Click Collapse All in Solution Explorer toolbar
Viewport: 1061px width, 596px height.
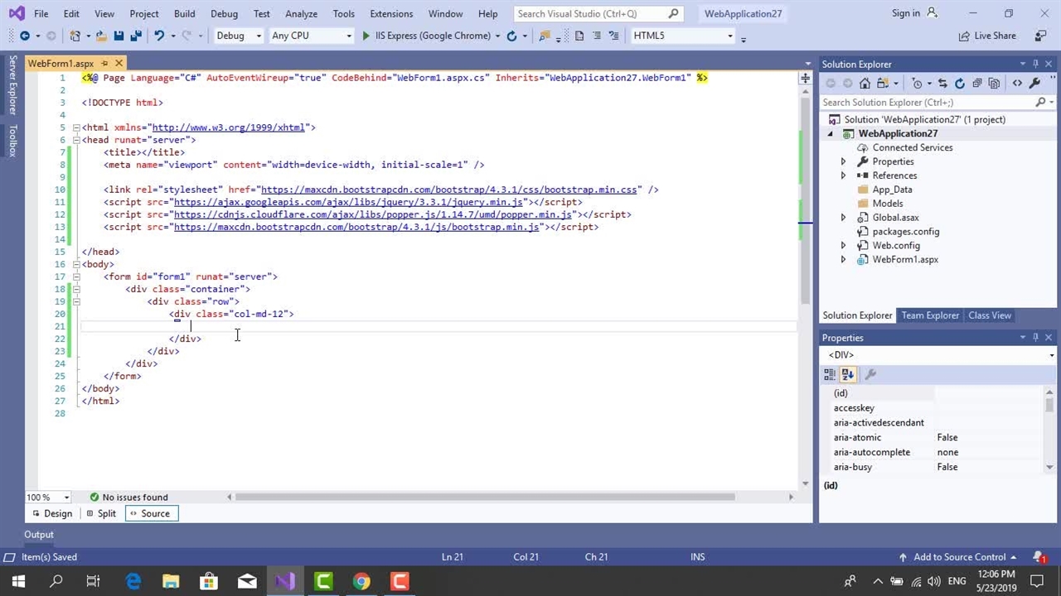pyautogui.click(x=977, y=83)
